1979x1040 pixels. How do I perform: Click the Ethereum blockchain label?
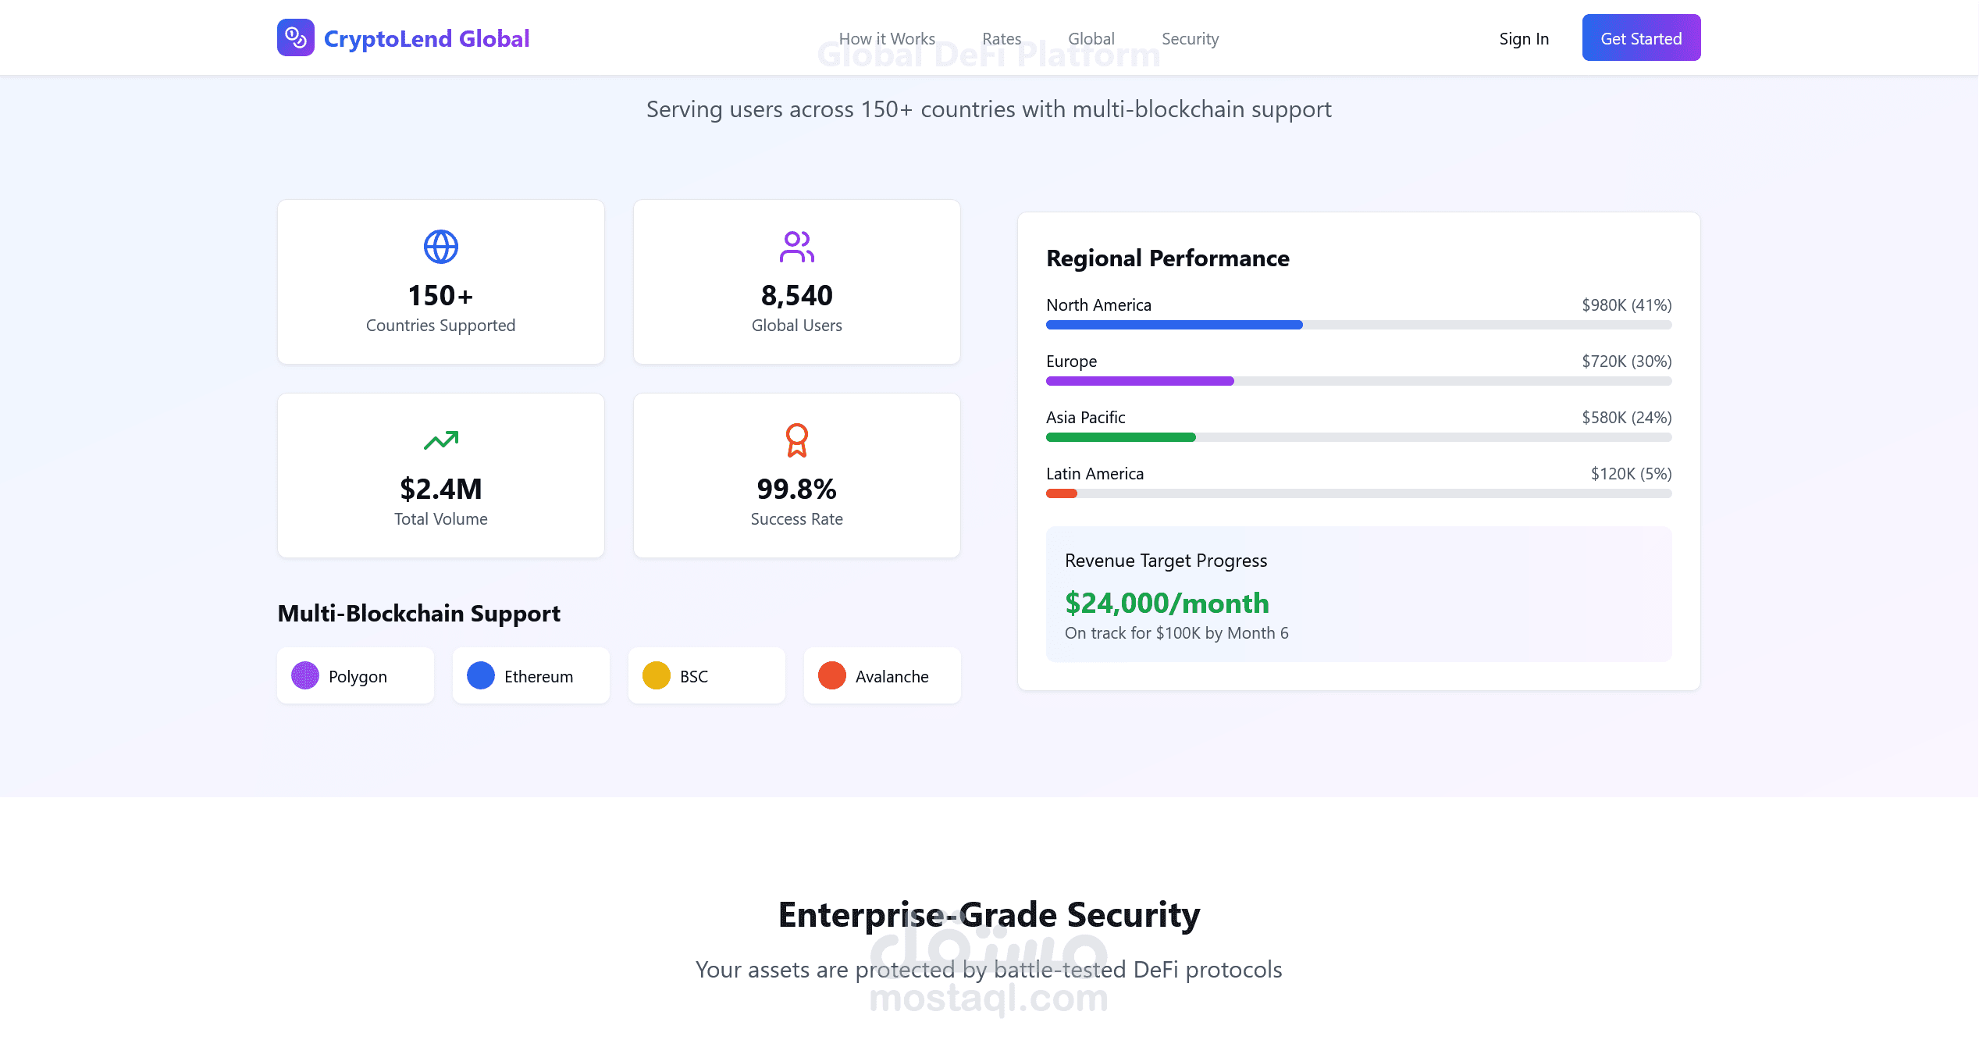coord(539,676)
